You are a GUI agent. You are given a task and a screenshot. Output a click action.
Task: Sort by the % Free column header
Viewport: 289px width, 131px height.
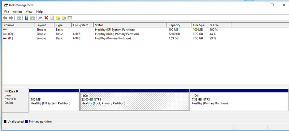click(x=220, y=25)
